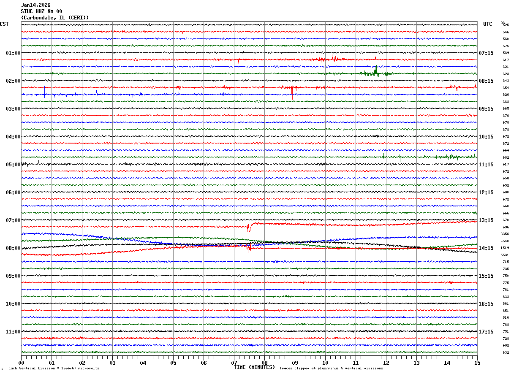Image resolution: width=511 pixels, height=374 pixels.
Task: Click the DC offset value 589
Action: pos(506,53)
